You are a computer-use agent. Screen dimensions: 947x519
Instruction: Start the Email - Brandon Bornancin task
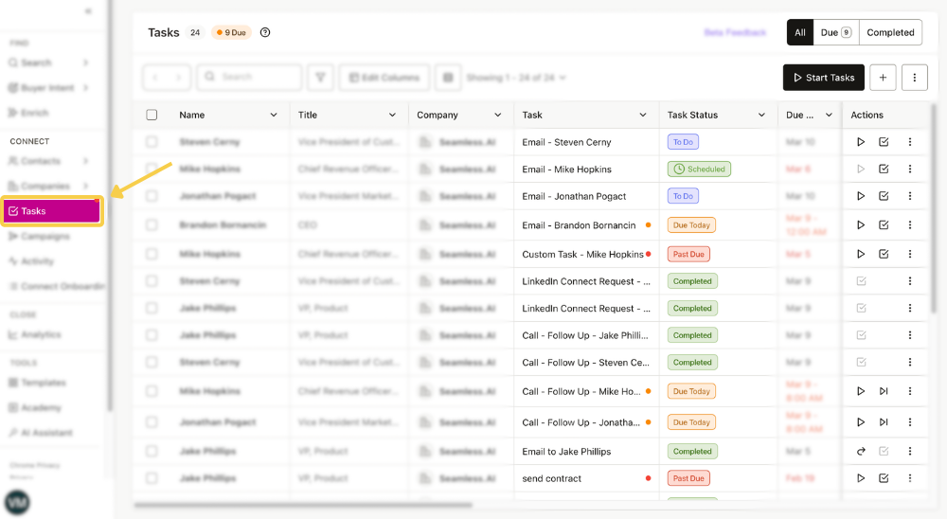861,224
